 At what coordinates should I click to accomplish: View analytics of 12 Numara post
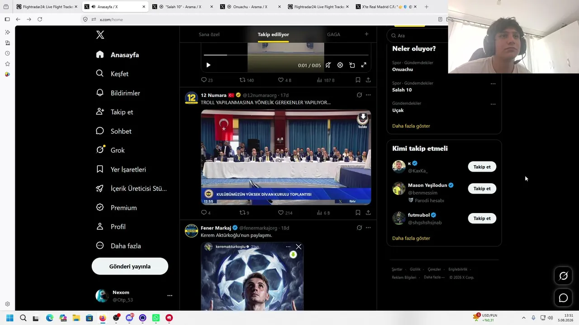tap(323, 213)
